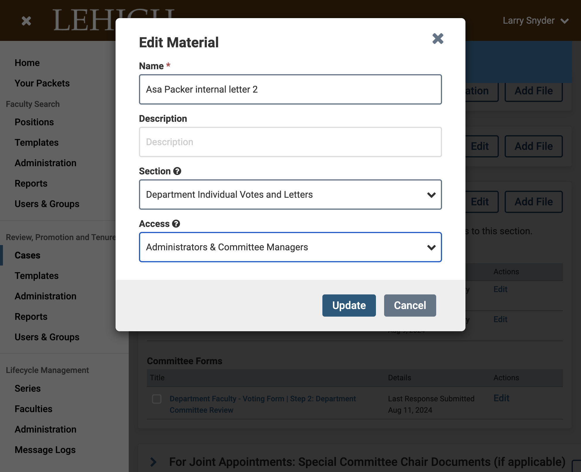Expand the For Joint Appointments section chevron

[153, 462]
